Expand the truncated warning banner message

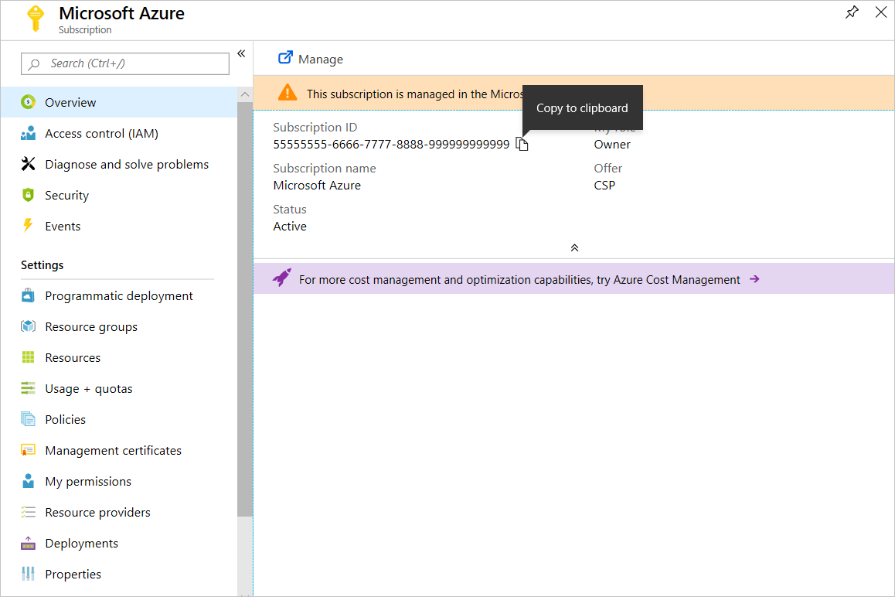pos(433,94)
